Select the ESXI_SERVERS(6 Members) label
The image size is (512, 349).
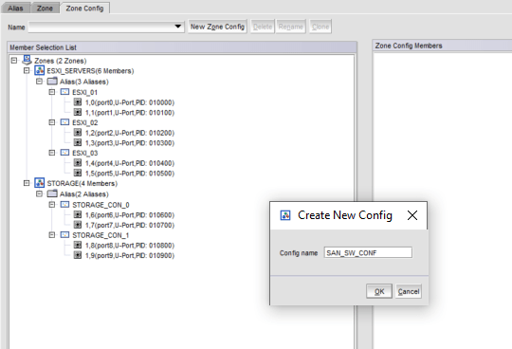90,71
